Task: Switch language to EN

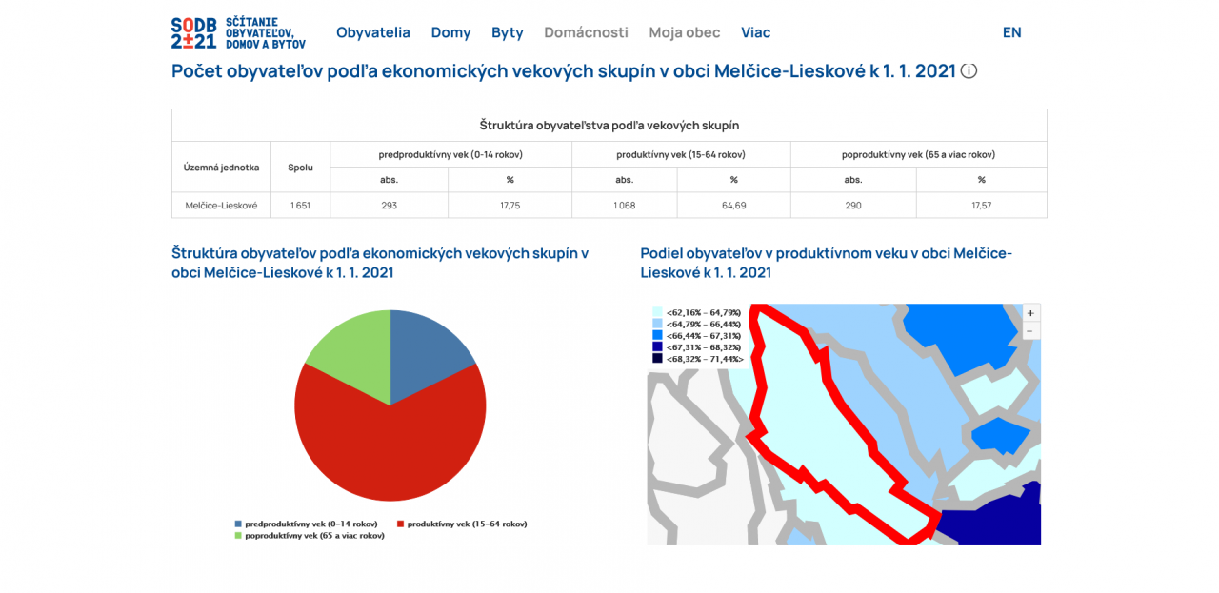Action: [1011, 32]
